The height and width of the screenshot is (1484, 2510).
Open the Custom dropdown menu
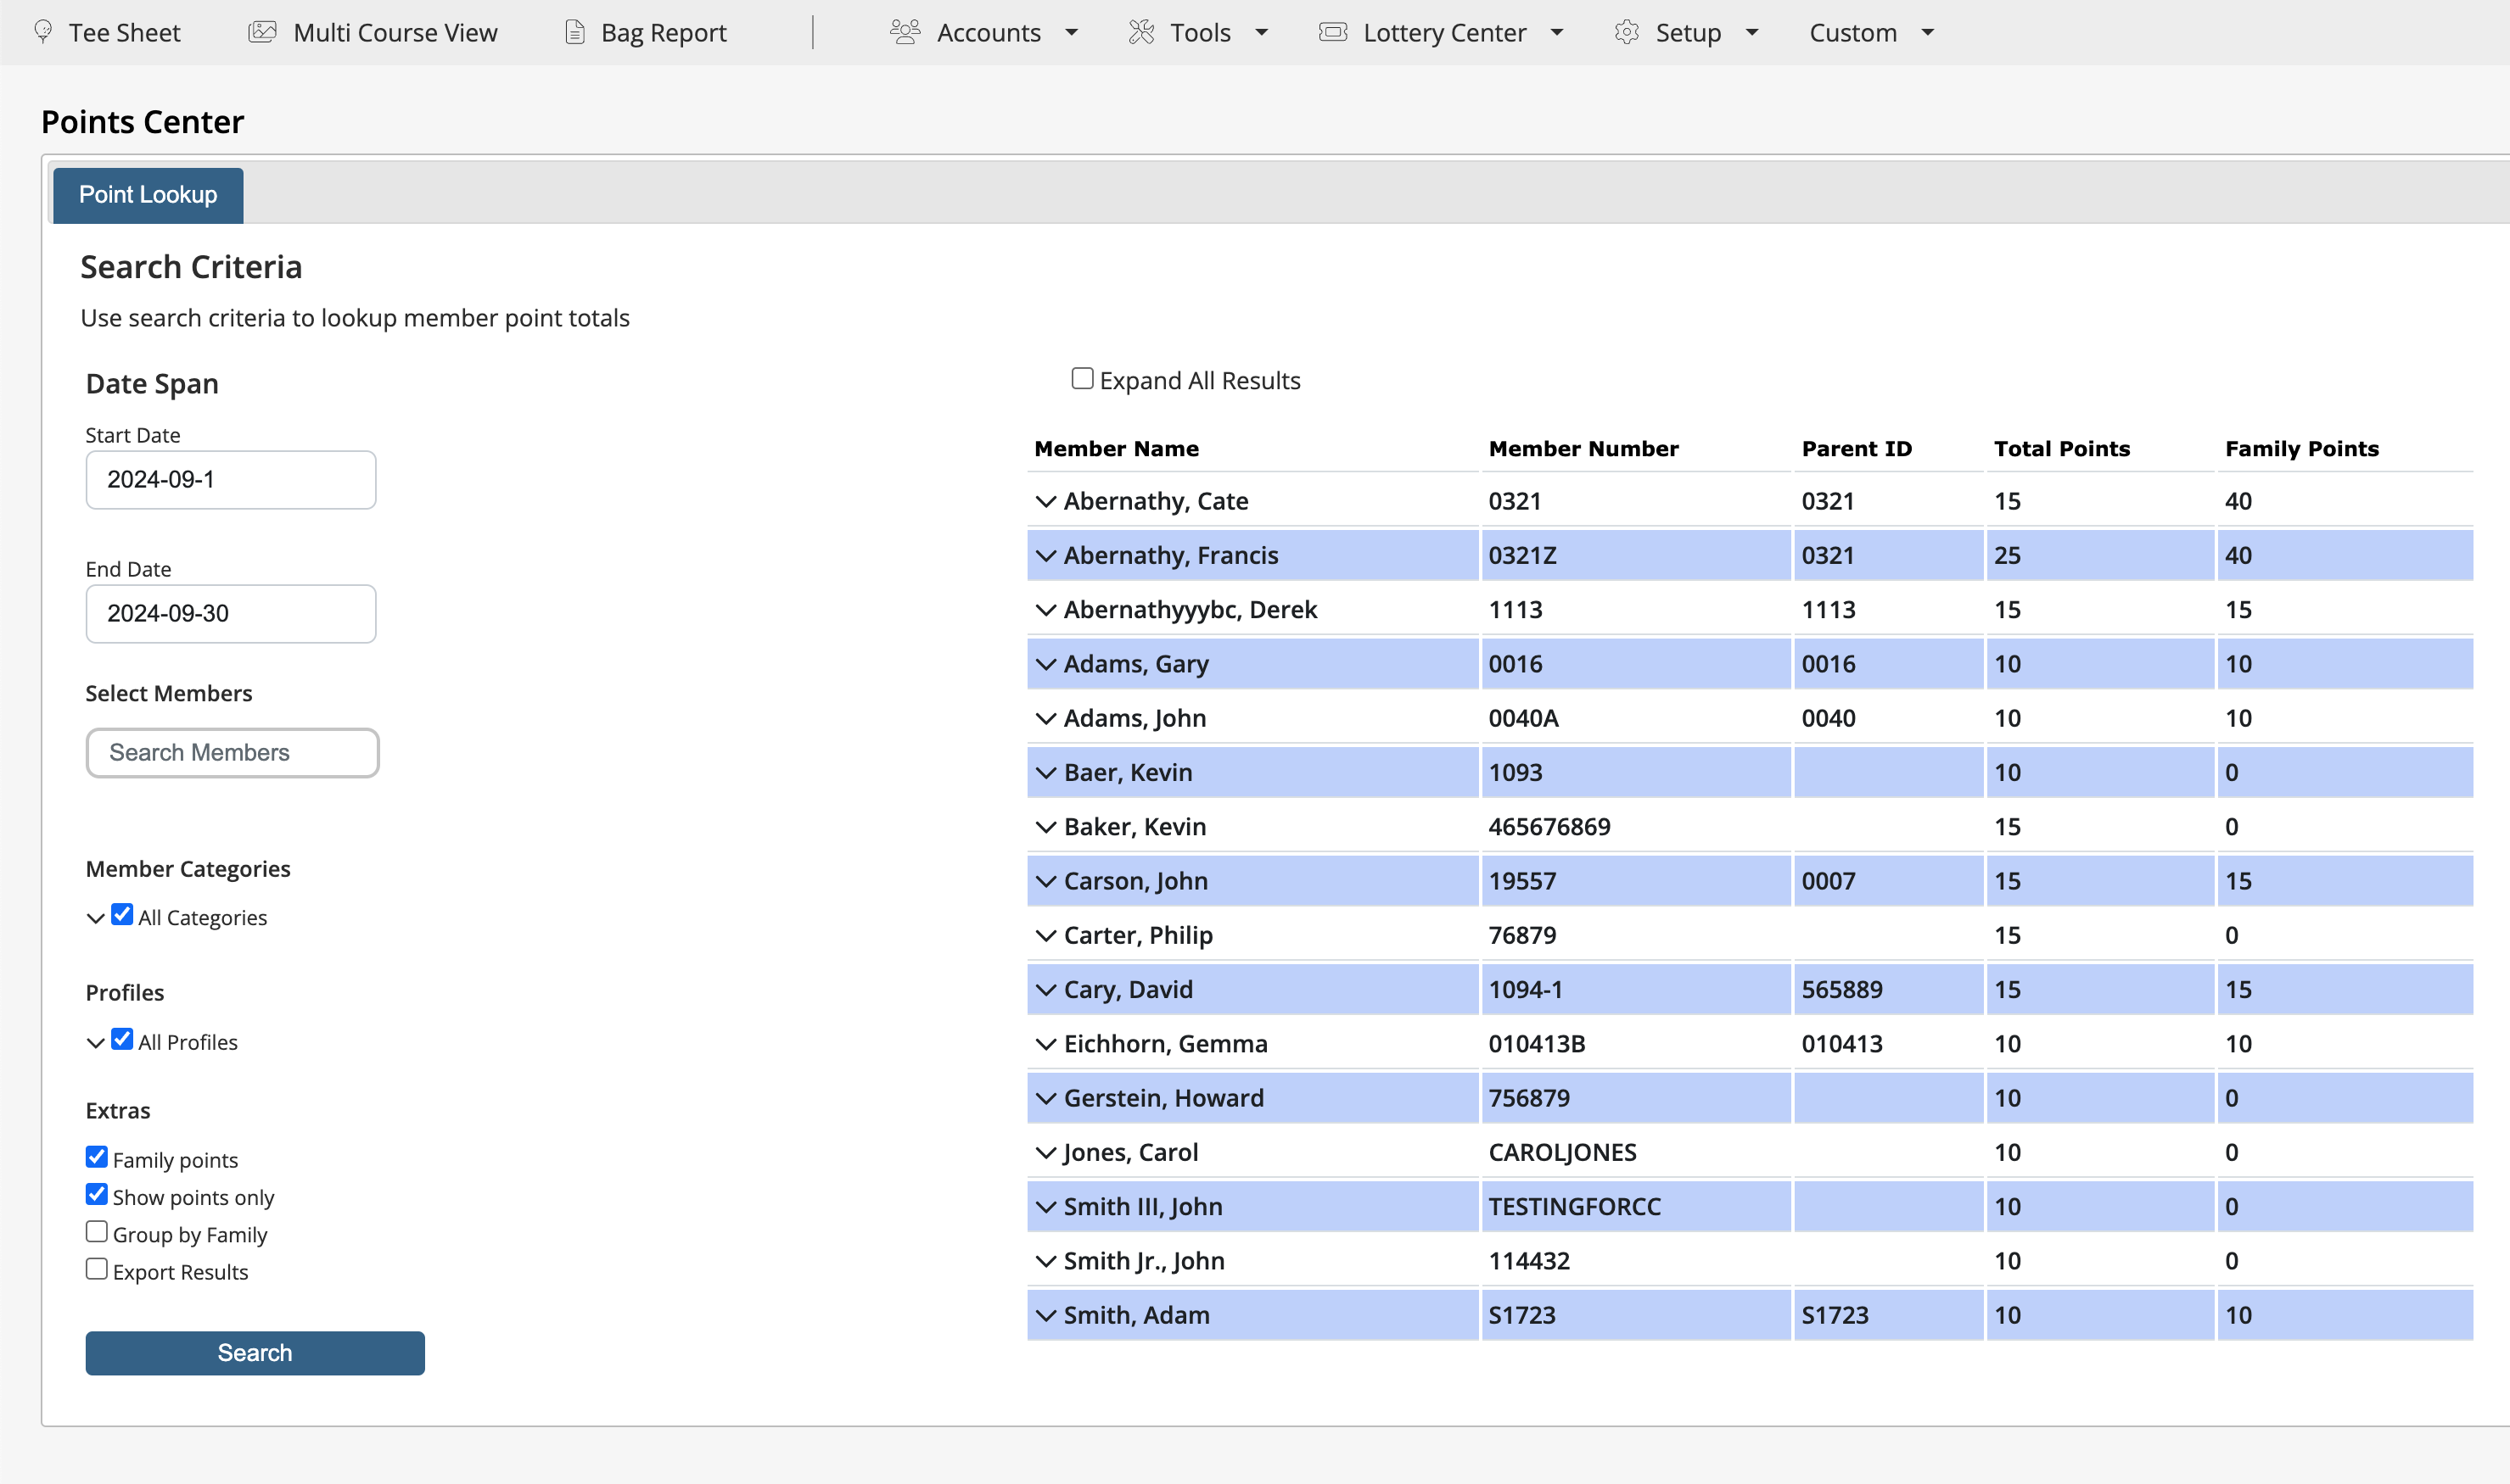pos(1928,33)
